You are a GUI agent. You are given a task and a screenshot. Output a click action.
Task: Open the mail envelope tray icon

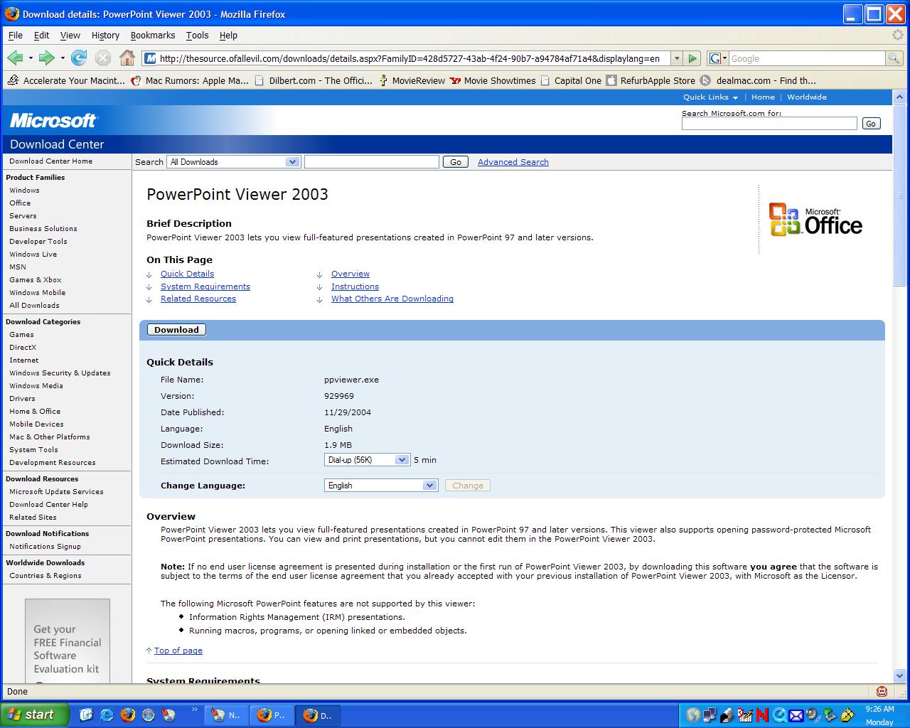coord(796,715)
